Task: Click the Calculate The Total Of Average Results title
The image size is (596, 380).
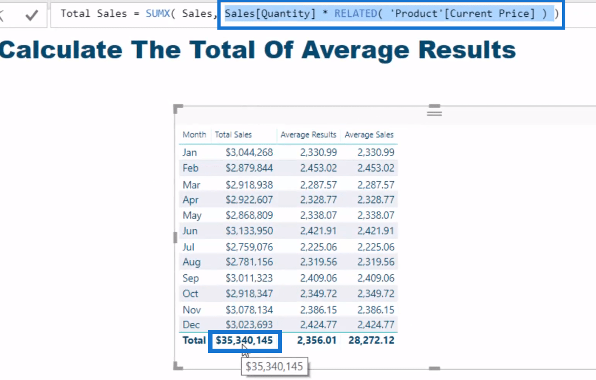Action: [257, 50]
